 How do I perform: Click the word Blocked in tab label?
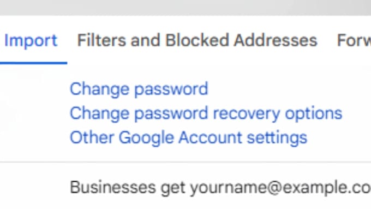[x=197, y=40]
